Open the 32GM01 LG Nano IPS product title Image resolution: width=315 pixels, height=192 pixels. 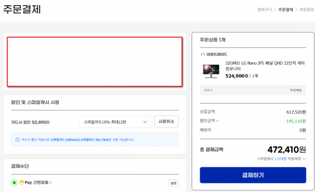point(265,66)
